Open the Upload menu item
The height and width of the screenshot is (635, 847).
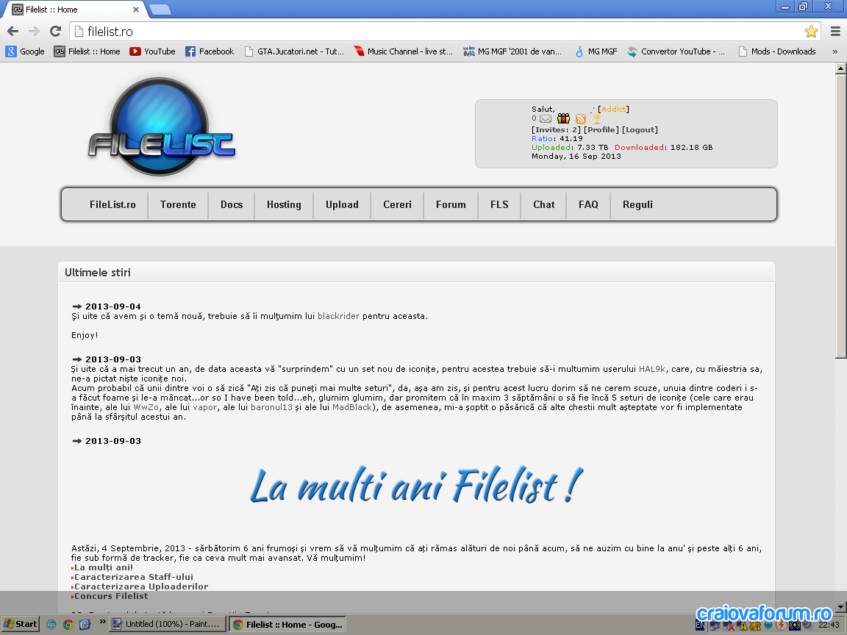342,204
